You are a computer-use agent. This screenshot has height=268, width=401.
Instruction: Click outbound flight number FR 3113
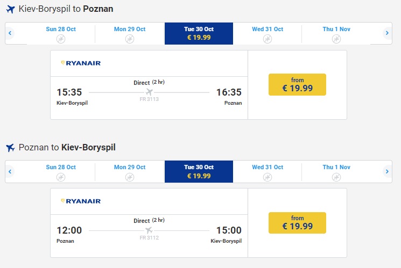[149, 99]
